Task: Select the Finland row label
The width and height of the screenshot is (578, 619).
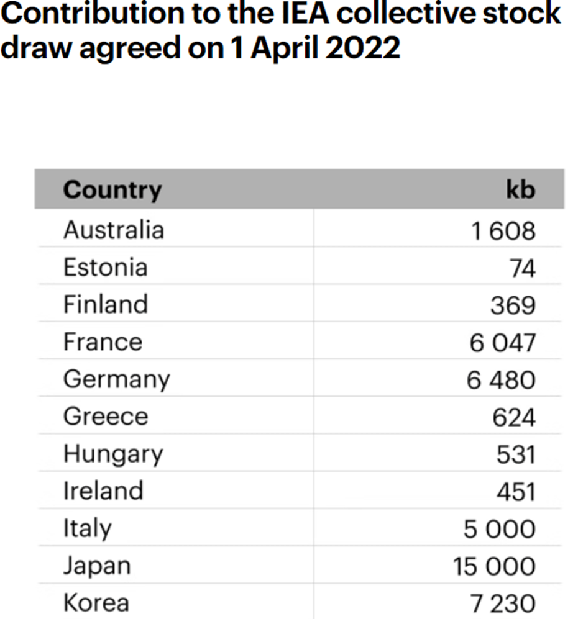Action: click(105, 305)
